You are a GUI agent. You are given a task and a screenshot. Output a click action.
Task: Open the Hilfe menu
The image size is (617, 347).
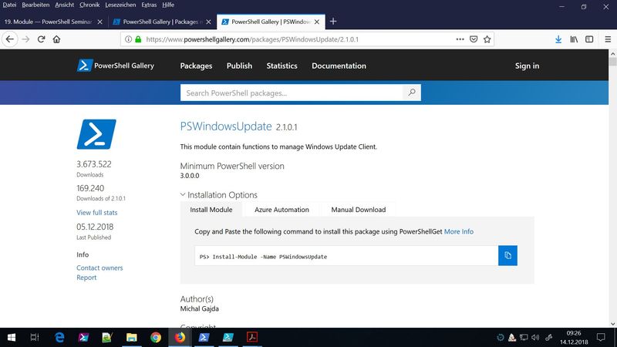[168, 5]
